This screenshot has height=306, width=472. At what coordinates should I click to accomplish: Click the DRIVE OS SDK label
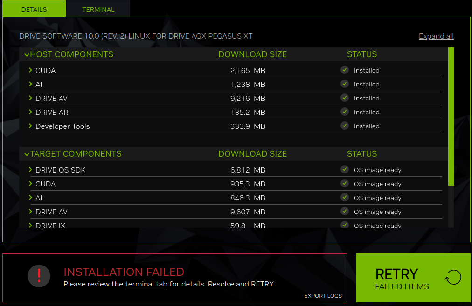pos(61,170)
